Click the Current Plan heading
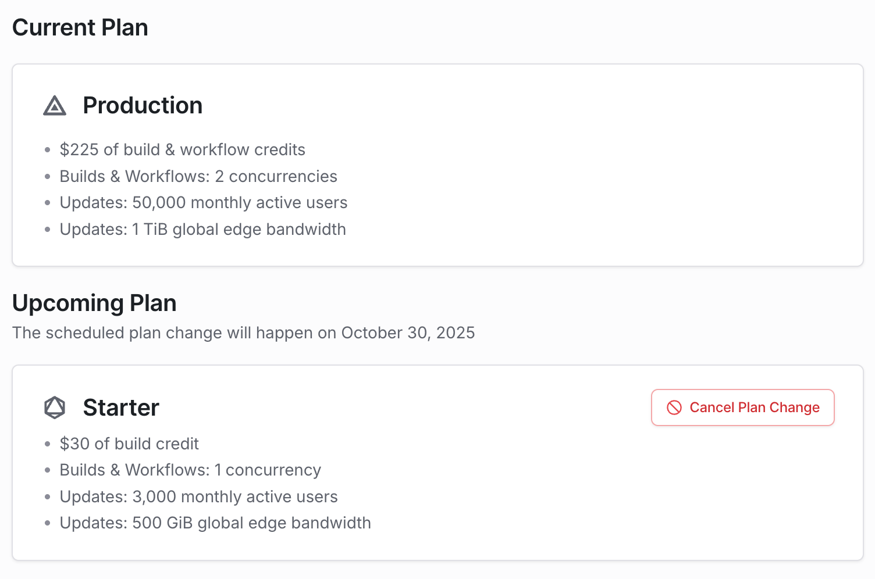This screenshot has height=579, width=875. 80,27
